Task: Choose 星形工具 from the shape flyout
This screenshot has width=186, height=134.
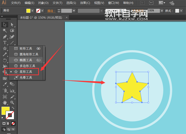Action: pyautogui.click(x=26, y=72)
